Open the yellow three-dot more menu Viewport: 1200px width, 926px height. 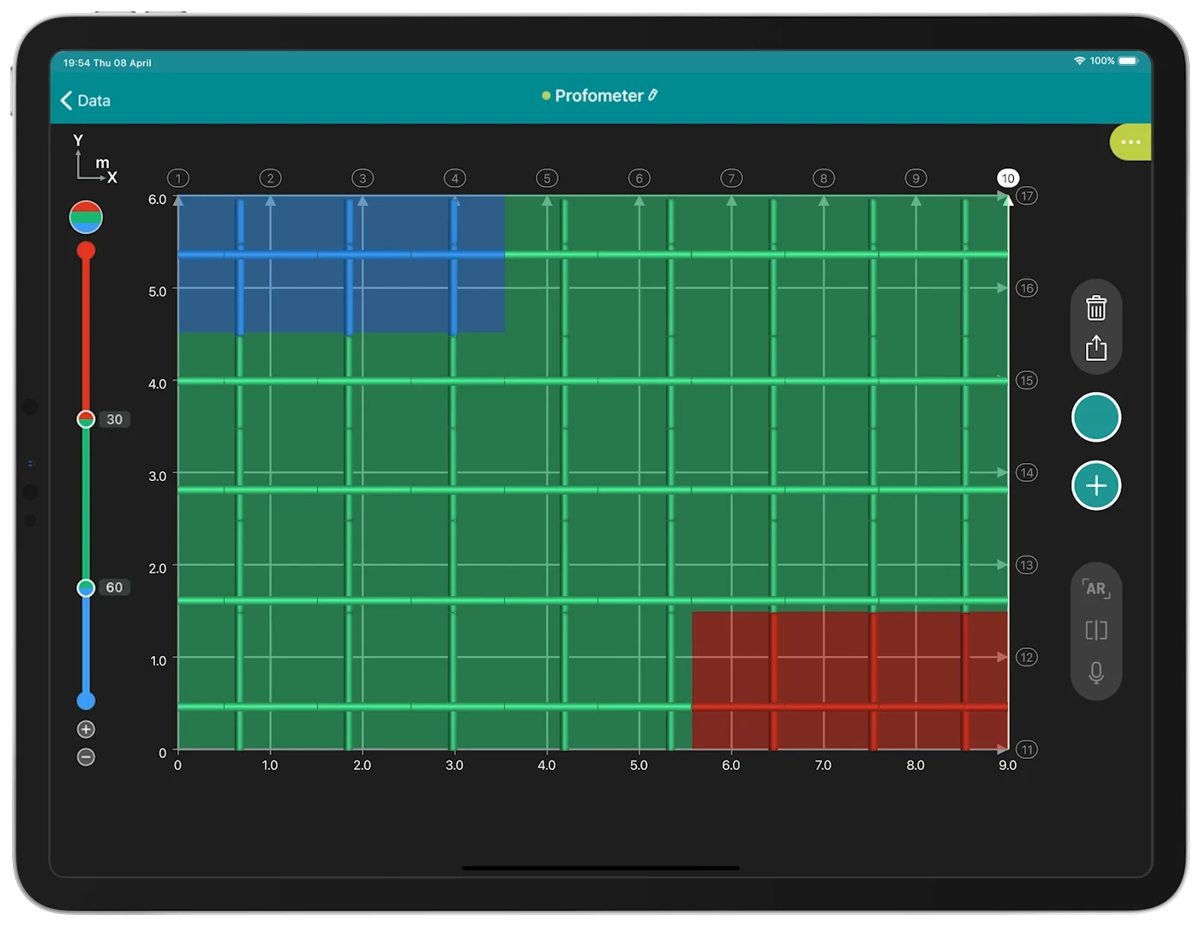[1131, 142]
